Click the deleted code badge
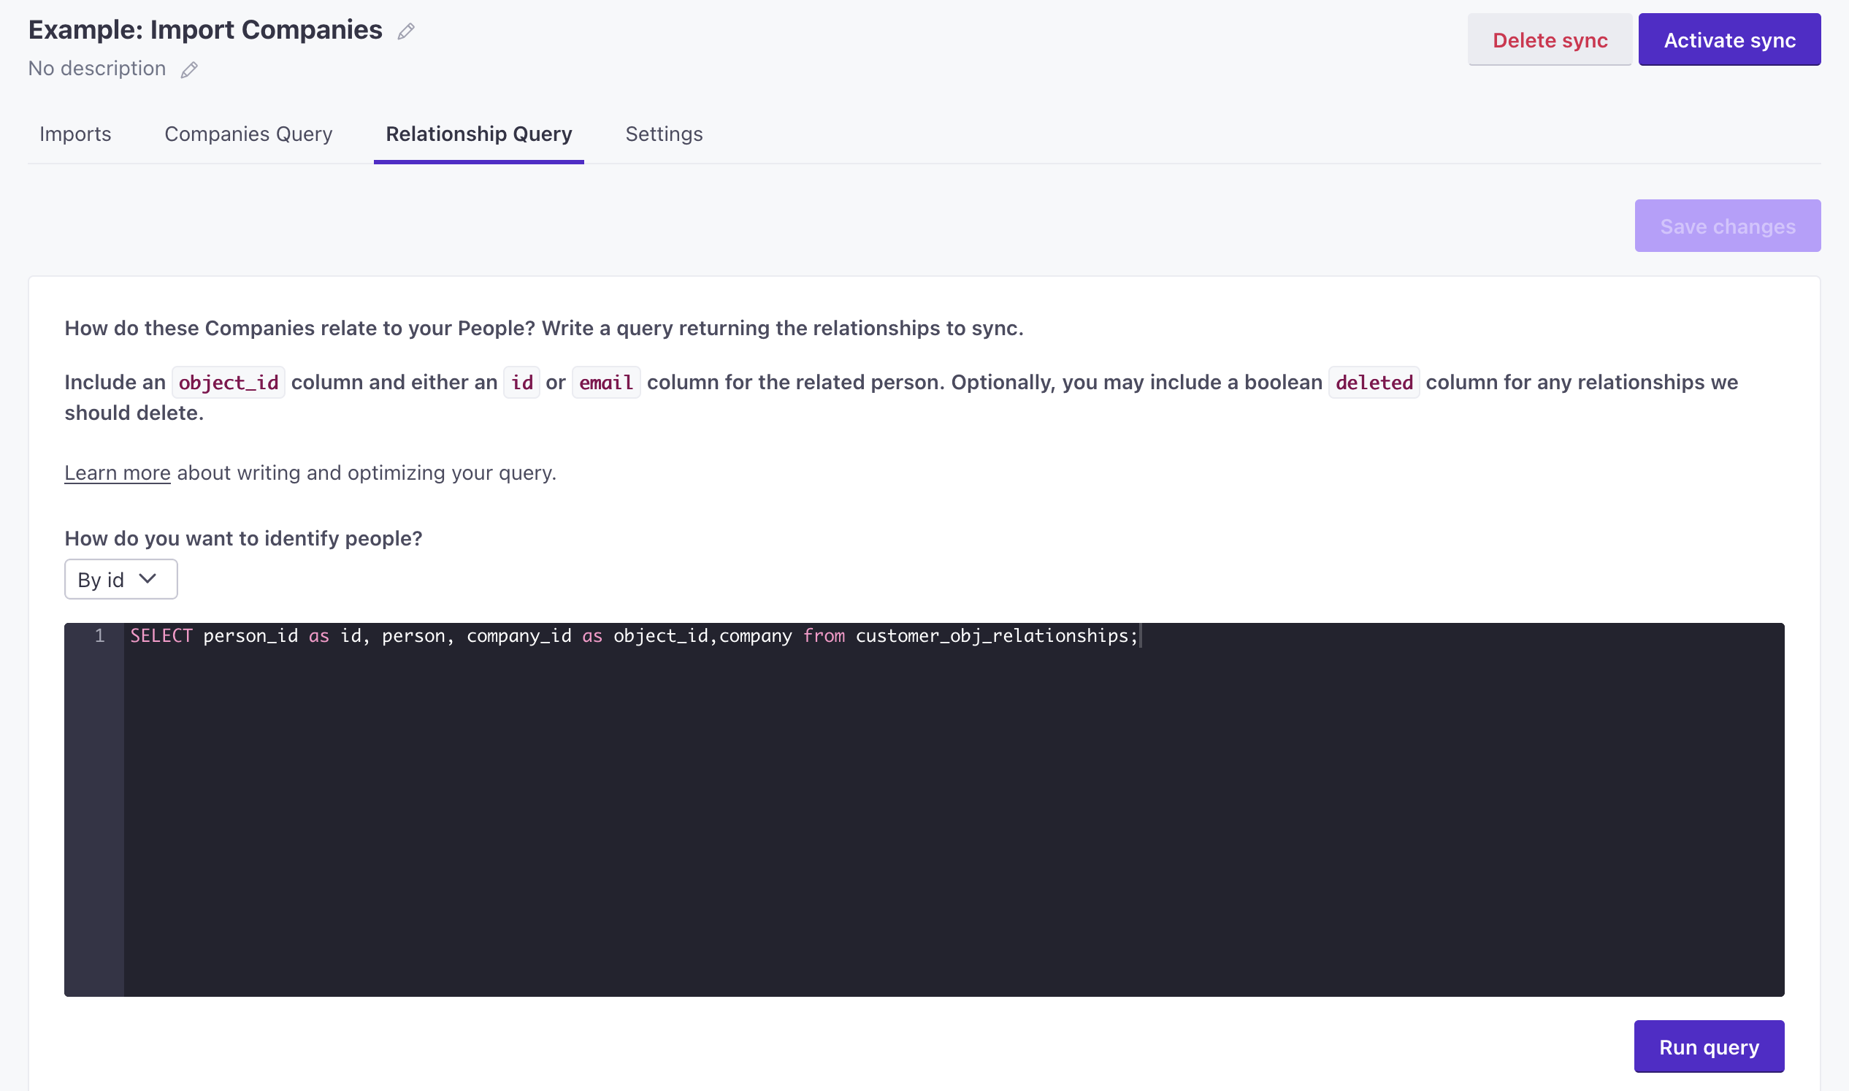The image size is (1849, 1091). coord(1374,382)
